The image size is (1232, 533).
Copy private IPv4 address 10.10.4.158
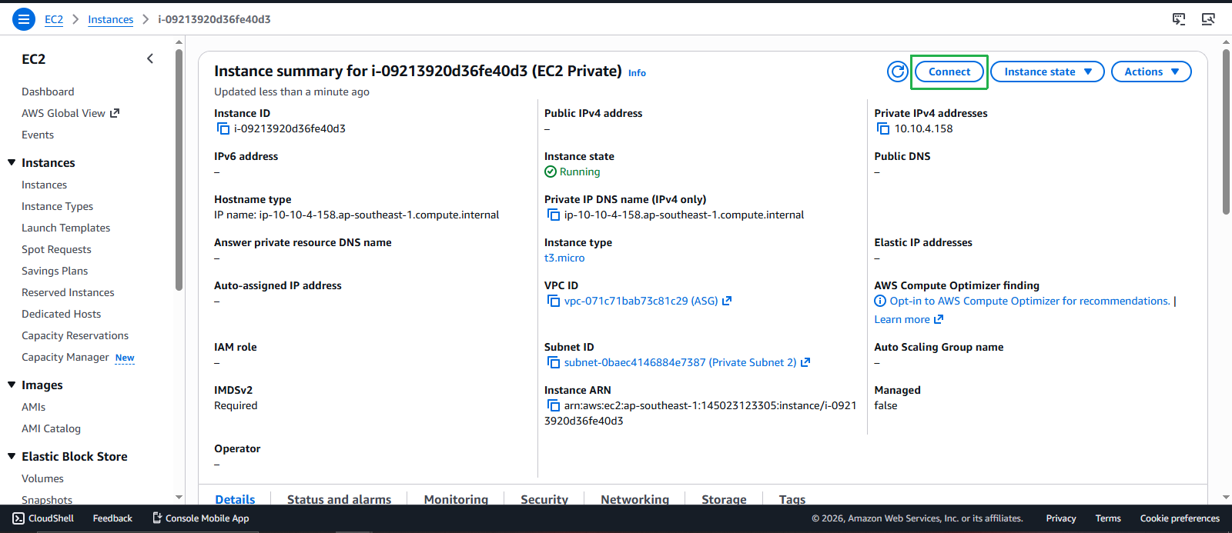pos(883,128)
